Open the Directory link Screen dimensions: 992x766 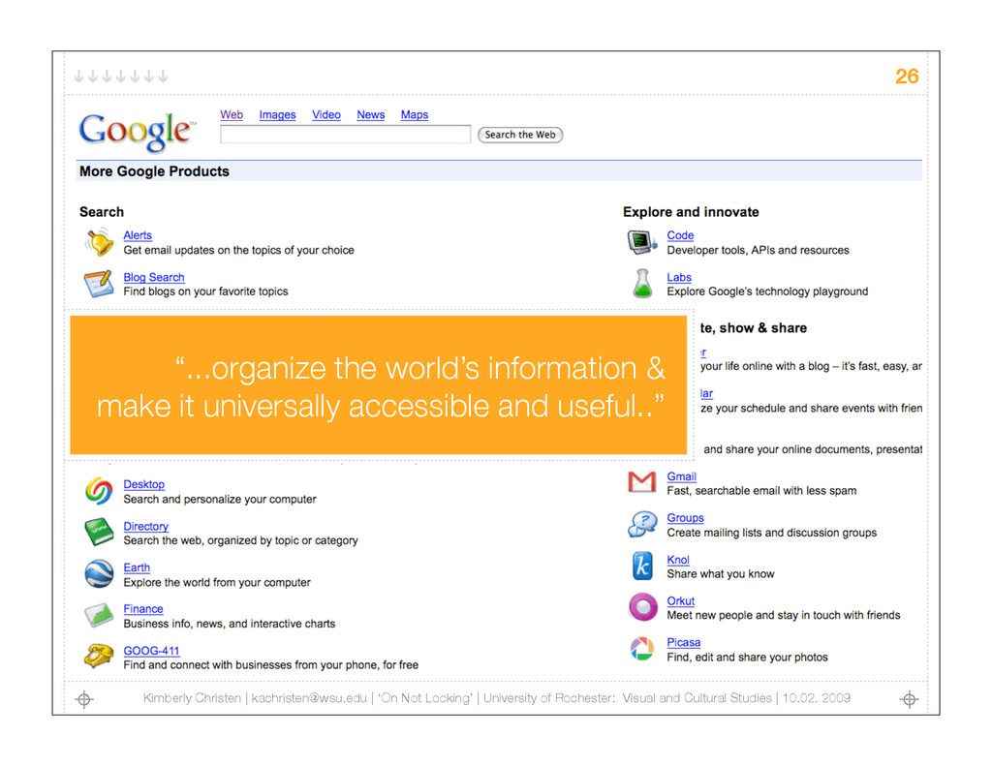click(145, 526)
